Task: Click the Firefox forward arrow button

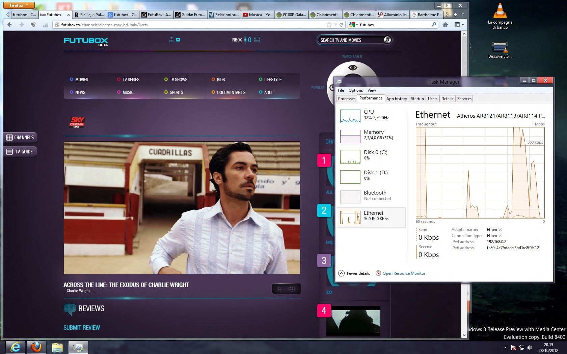Action: (x=22, y=25)
